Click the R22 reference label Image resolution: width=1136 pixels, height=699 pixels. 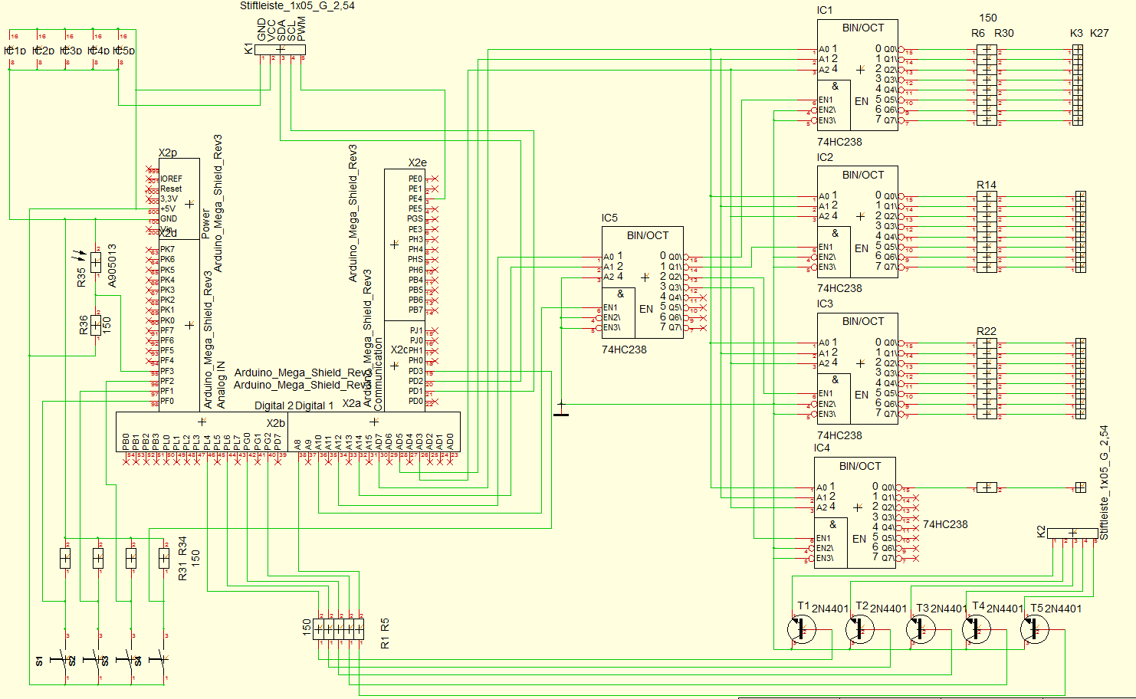click(x=987, y=331)
